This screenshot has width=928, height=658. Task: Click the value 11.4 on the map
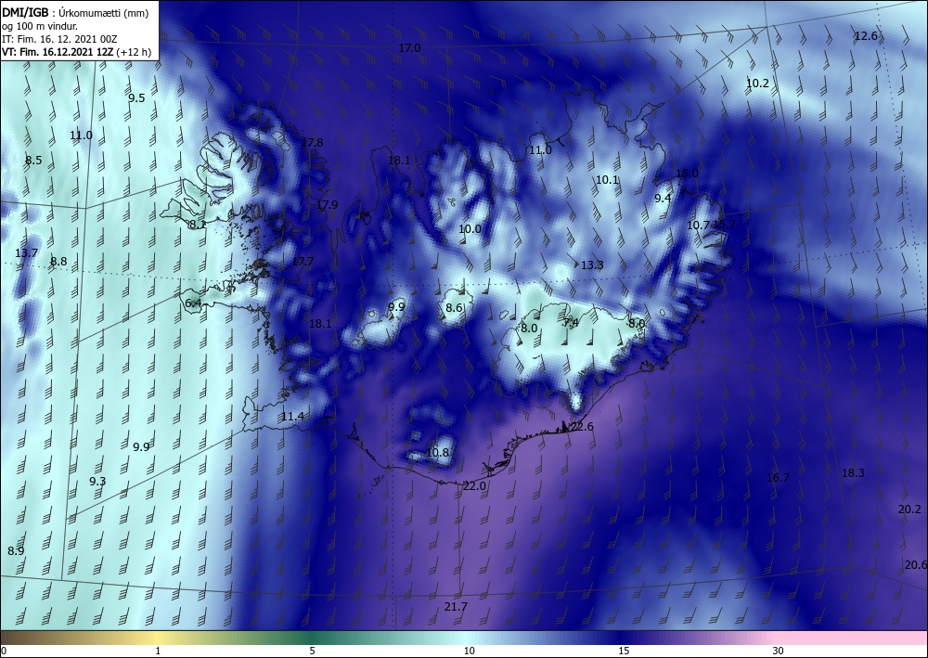pos(292,417)
